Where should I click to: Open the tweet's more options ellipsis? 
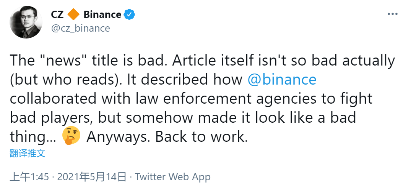[393, 14]
